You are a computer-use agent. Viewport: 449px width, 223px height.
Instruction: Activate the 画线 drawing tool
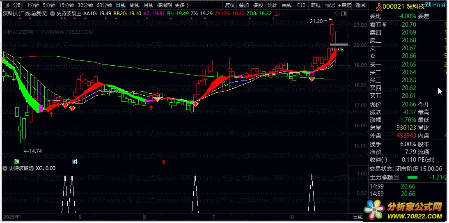pyautogui.click(x=286, y=5)
